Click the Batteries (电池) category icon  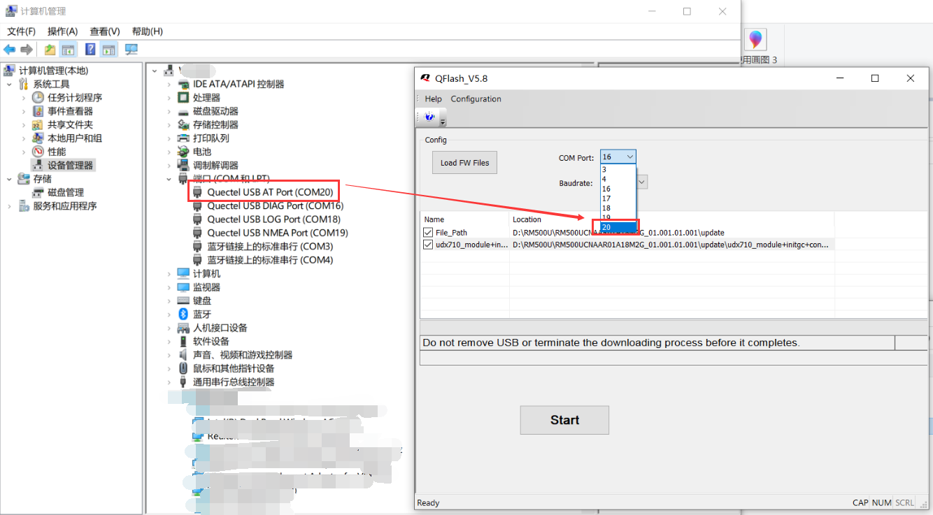point(183,152)
